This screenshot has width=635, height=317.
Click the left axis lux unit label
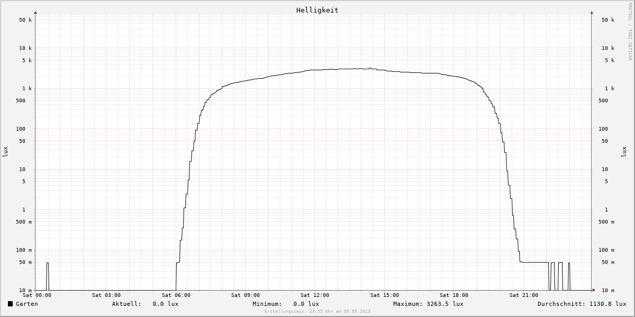5,152
